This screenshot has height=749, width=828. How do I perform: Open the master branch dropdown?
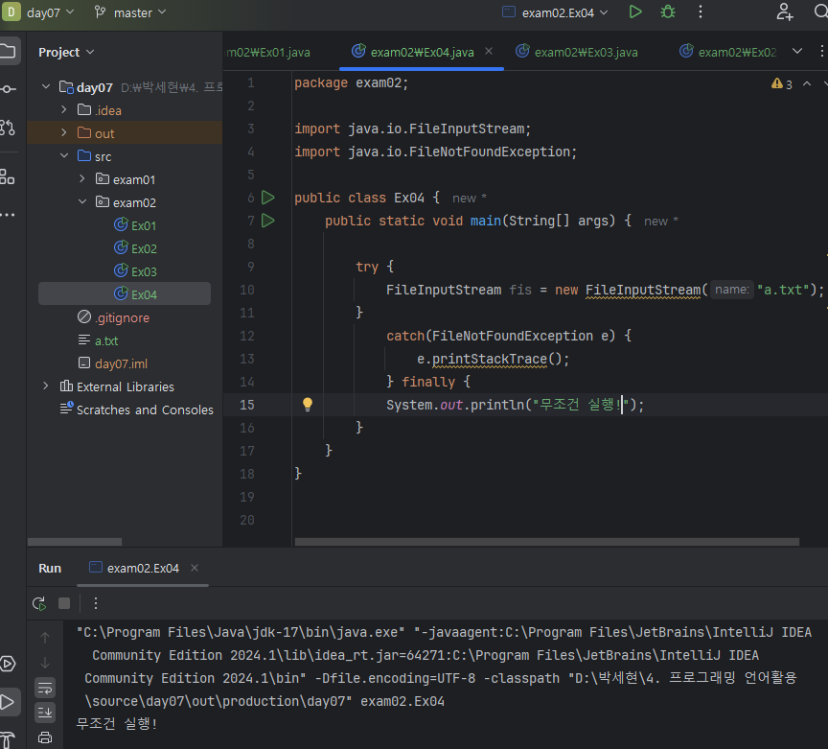click(130, 12)
